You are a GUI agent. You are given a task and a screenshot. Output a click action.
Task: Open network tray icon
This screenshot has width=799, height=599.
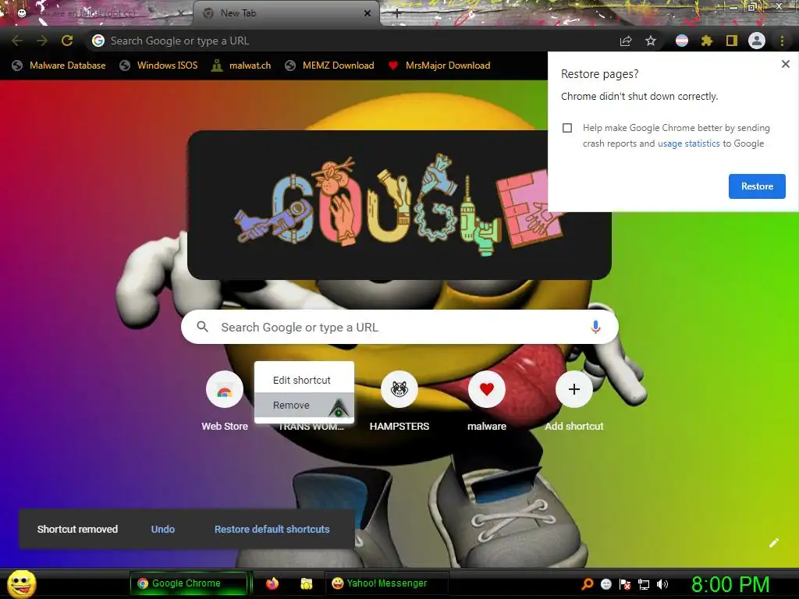coord(644,584)
